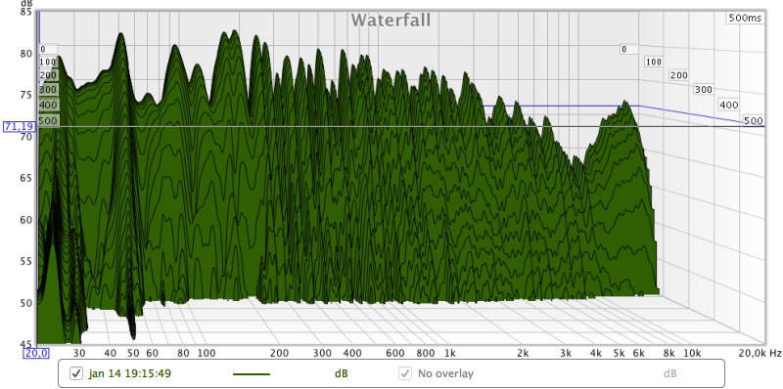
Task: Click the 85 dB axis label
Action: (x=26, y=12)
